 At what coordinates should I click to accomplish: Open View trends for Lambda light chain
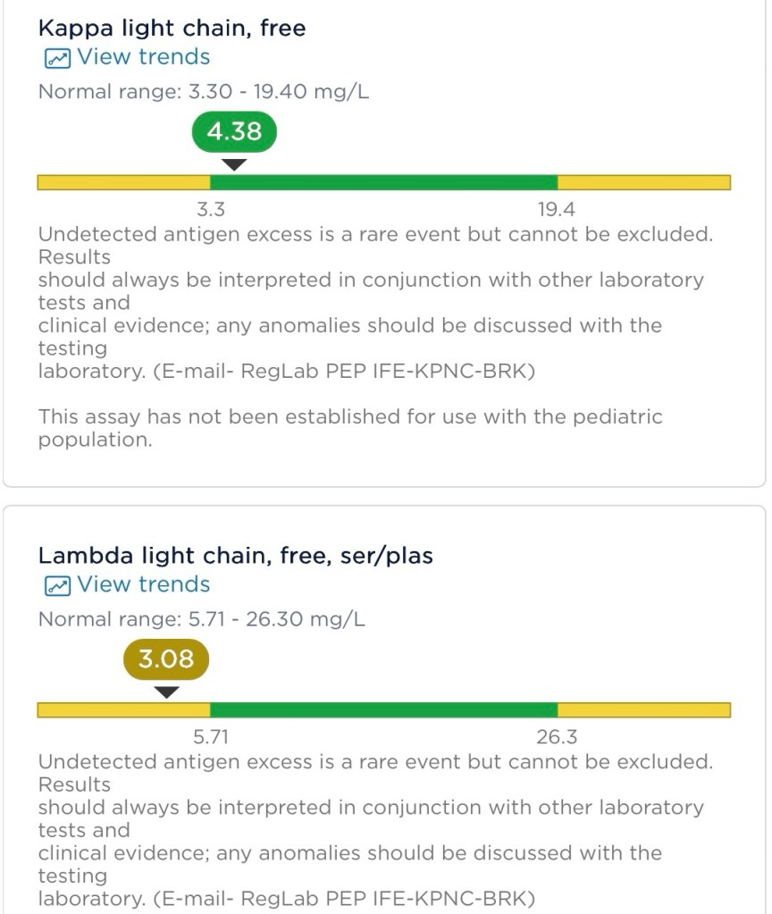(143, 584)
